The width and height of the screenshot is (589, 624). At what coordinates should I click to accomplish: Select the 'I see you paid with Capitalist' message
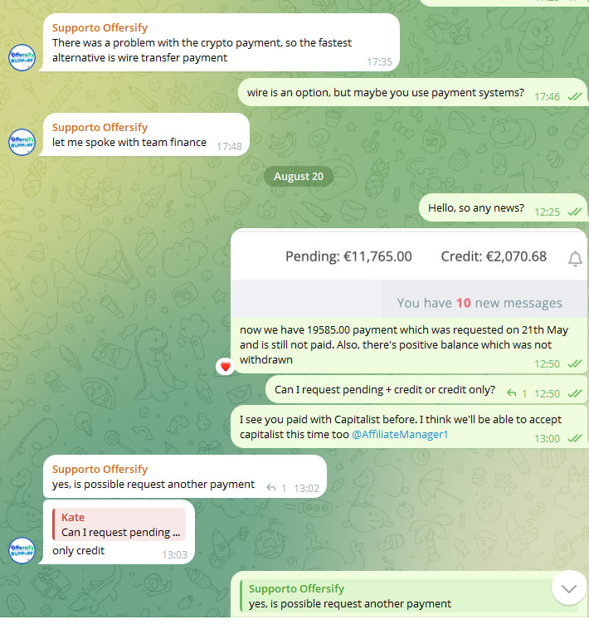[x=409, y=427]
